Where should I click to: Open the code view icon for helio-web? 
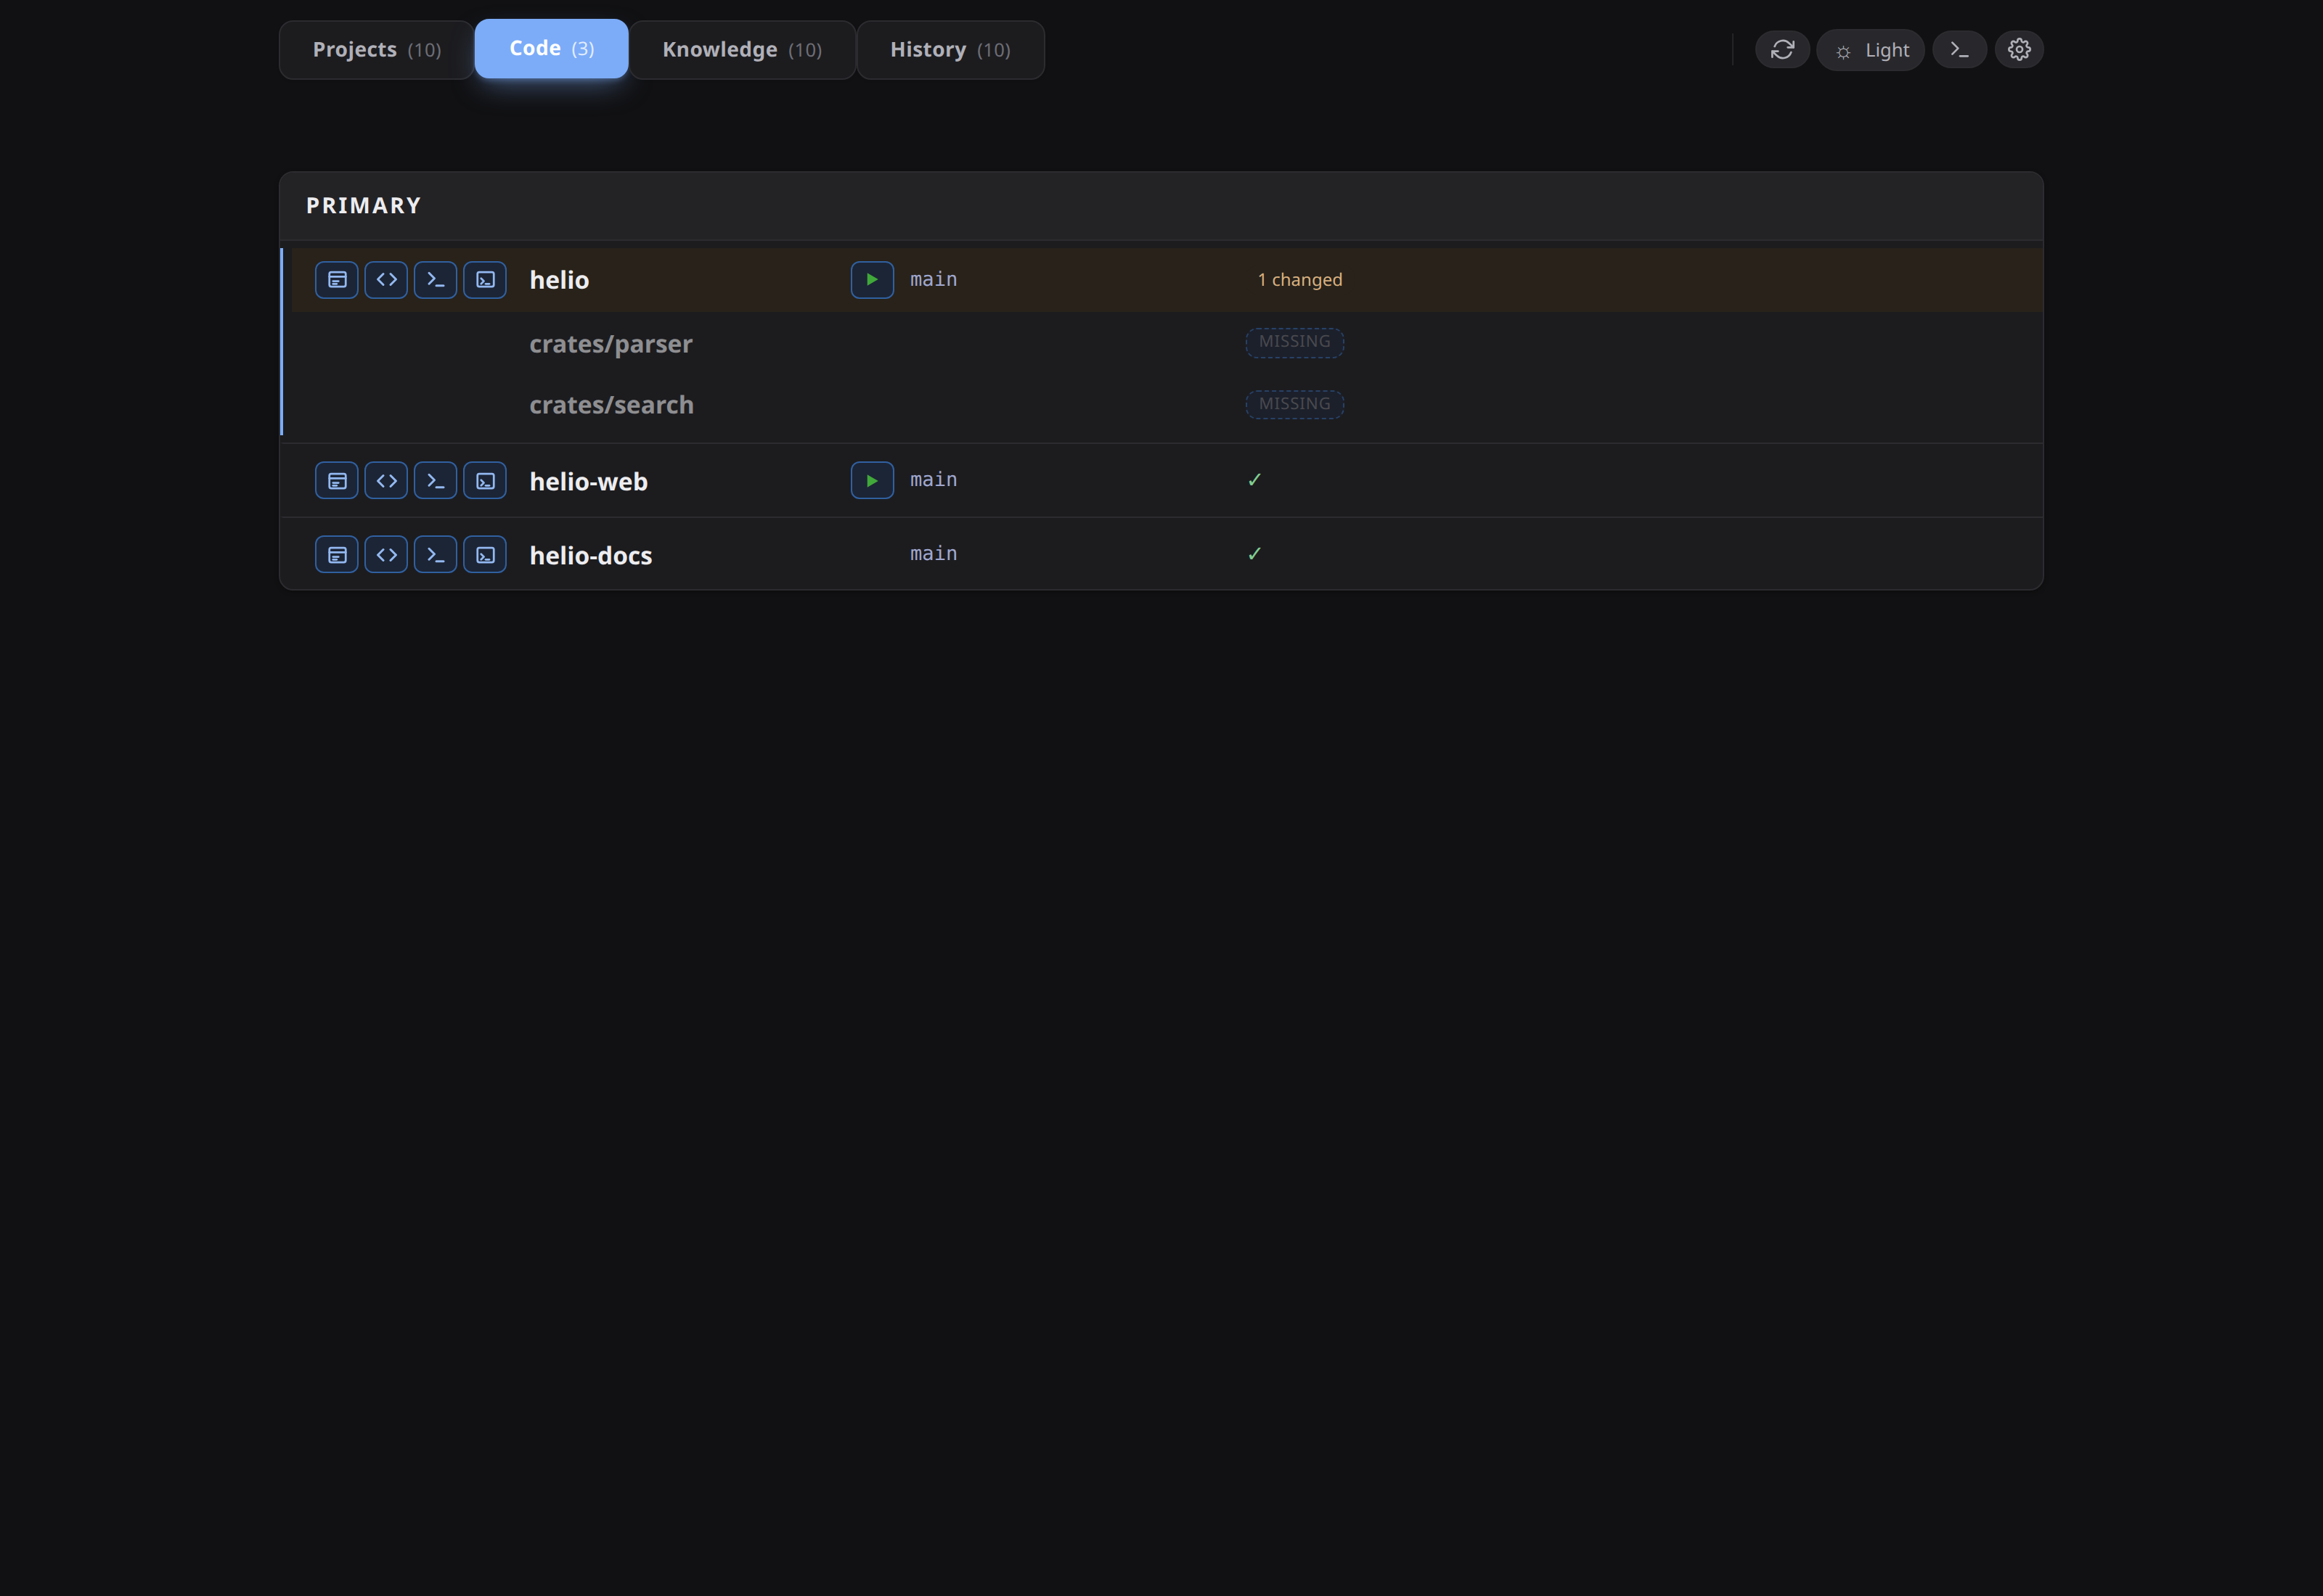(386, 480)
